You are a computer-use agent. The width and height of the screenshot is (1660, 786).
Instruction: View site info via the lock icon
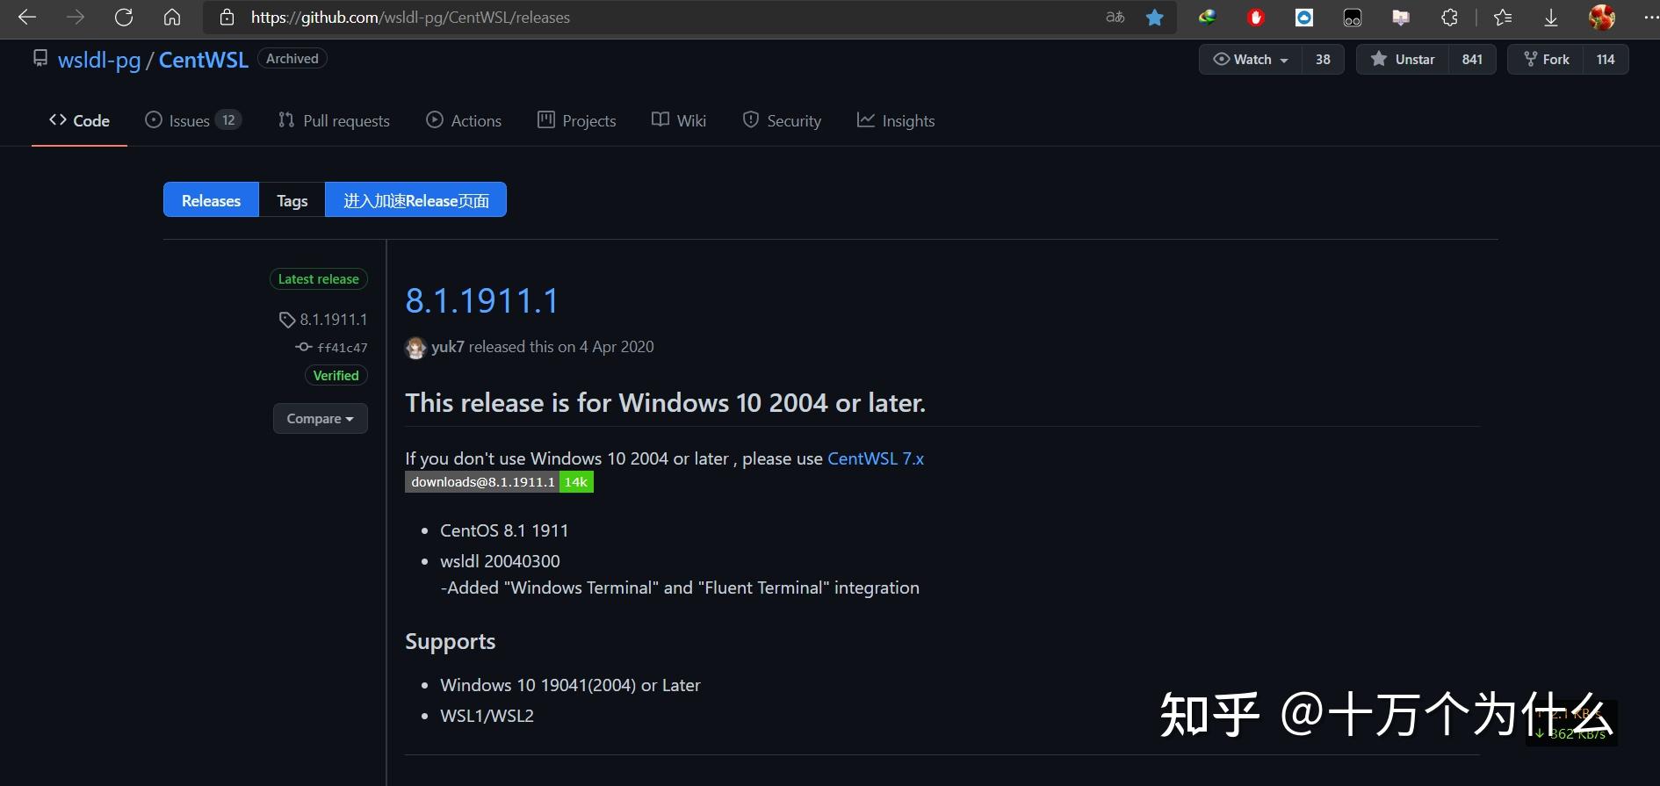point(227,17)
